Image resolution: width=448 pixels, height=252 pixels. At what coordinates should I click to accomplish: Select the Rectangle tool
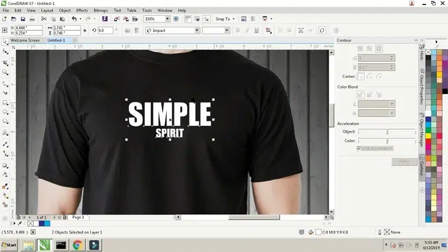pyautogui.click(x=5, y=102)
